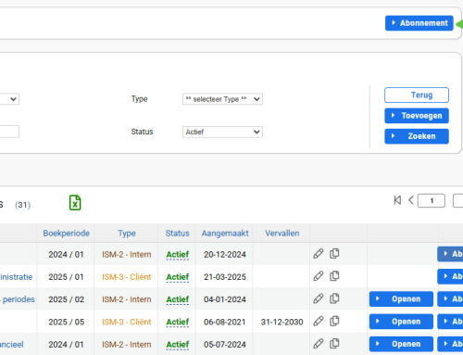The width and height of the screenshot is (463, 355).
Task: Click Vervallen date '31-12-2030'
Action: click(x=282, y=322)
